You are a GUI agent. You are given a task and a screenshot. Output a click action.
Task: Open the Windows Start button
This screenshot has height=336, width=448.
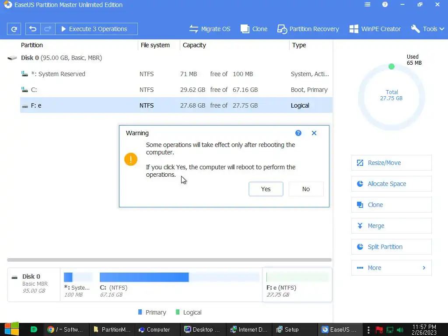point(11,329)
